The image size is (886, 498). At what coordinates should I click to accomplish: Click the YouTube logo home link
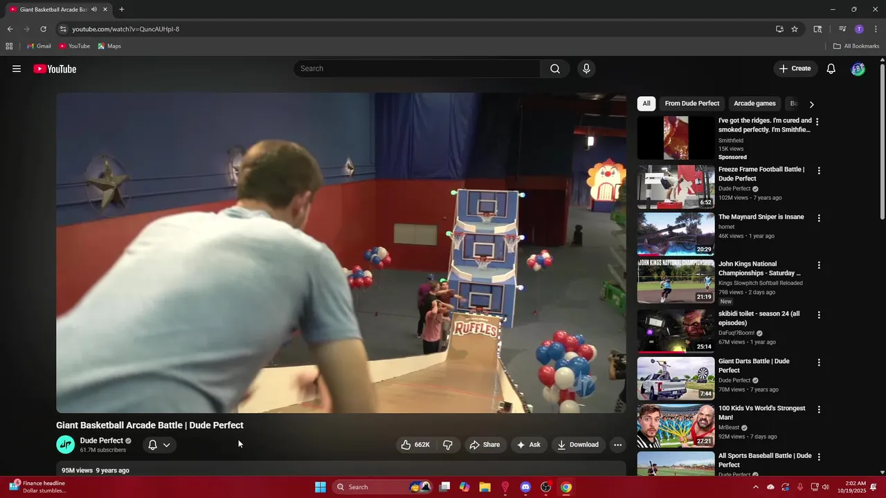click(x=55, y=68)
